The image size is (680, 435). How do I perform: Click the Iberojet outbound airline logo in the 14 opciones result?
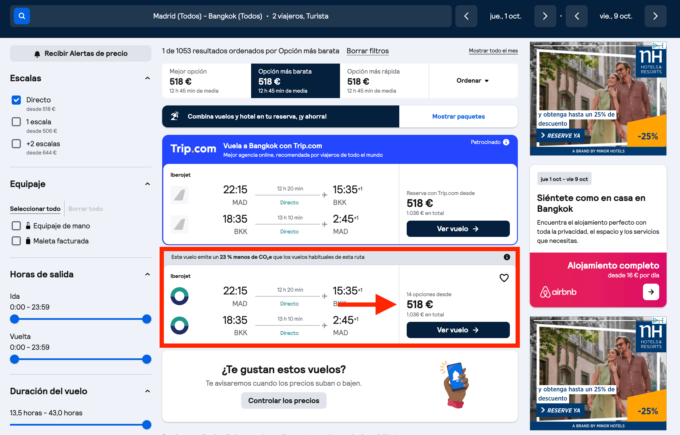click(180, 296)
